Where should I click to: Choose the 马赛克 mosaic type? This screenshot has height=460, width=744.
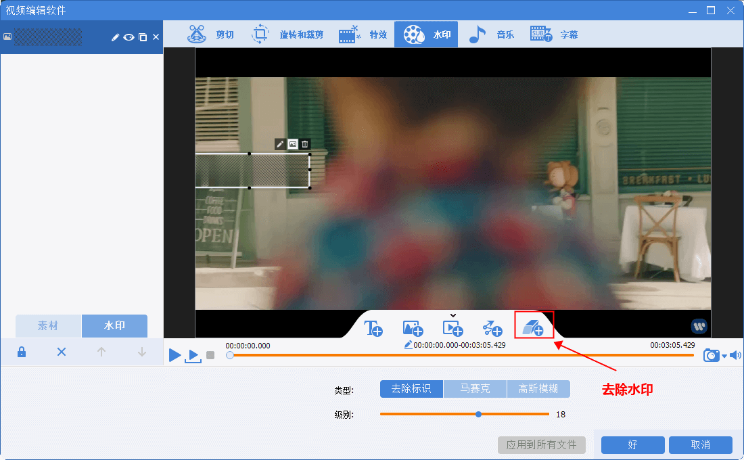pyautogui.click(x=475, y=389)
